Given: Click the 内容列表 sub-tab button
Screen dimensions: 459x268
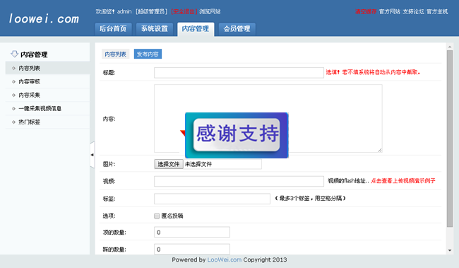Looking at the screenshot, I should pos(115,54).
